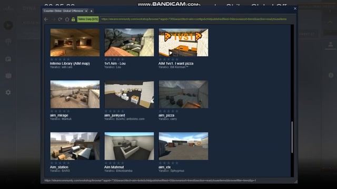The height and width of the screenshot is (189, 337).
Task: Open aim_etx map thumbnail
Action: tap(183, 146)
